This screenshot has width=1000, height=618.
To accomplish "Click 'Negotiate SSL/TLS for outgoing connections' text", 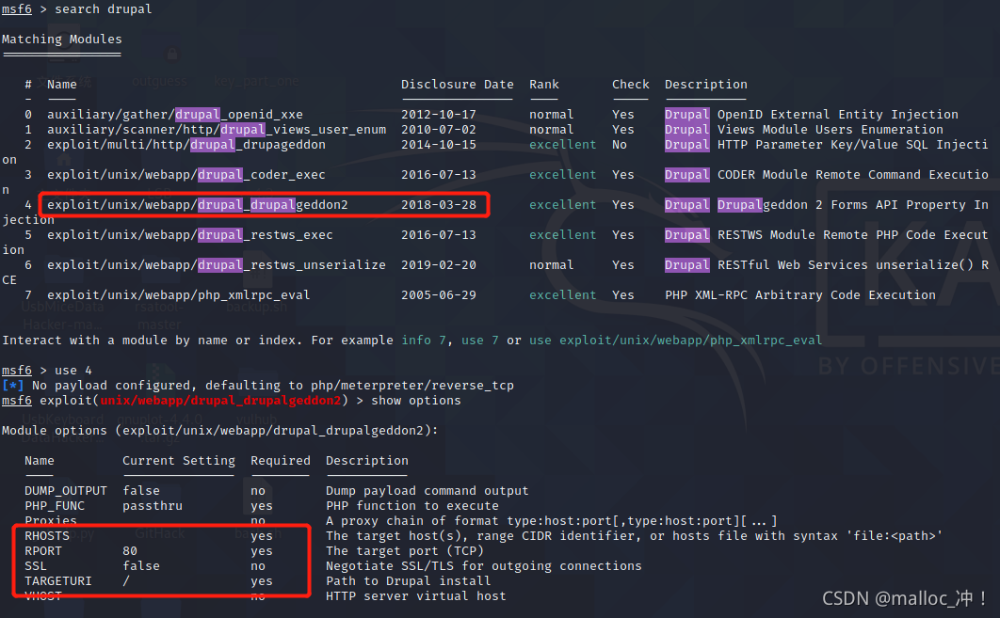I will point(483,566).
